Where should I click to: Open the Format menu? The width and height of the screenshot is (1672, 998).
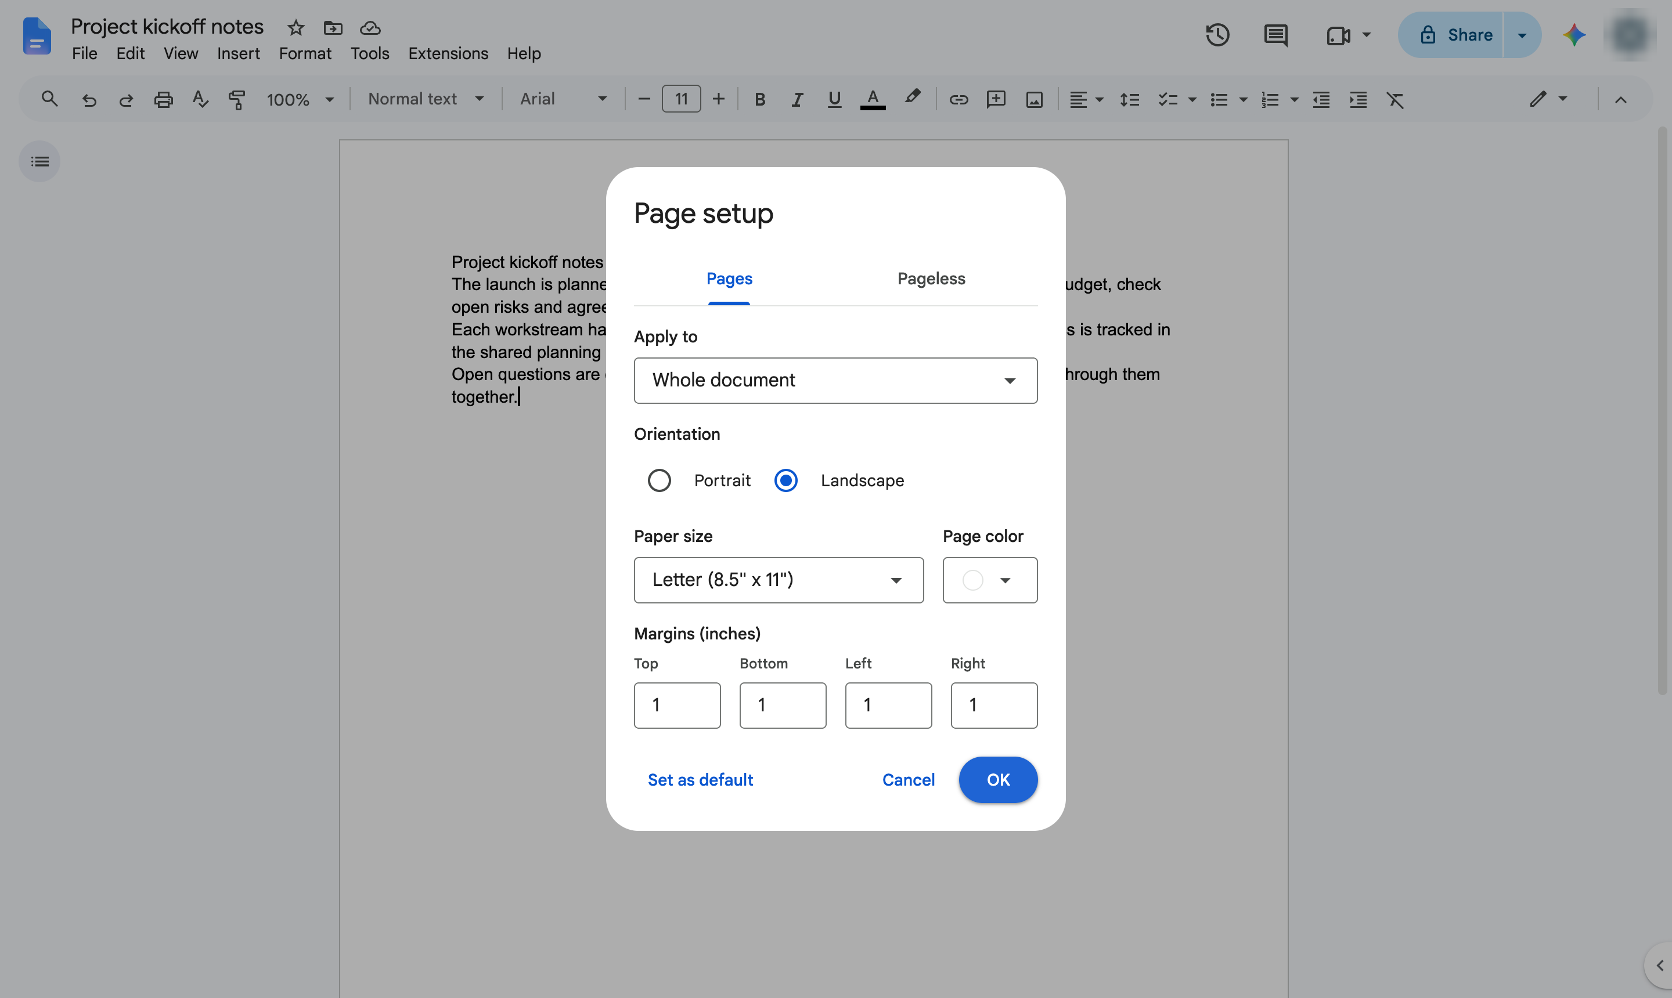(305, 54)
